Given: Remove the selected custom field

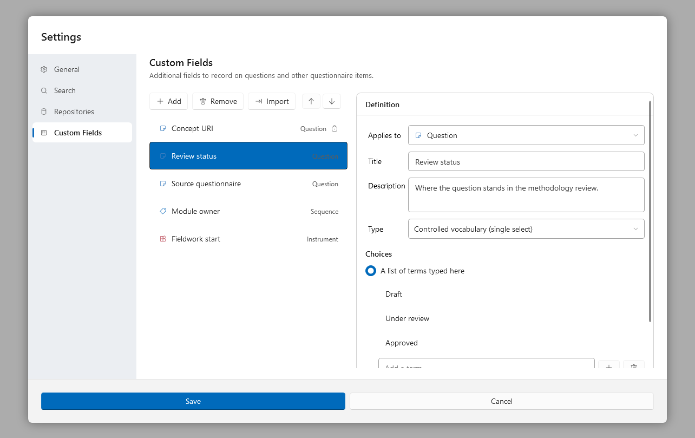Looking at the screenshot, I should [x=218, y=101].
